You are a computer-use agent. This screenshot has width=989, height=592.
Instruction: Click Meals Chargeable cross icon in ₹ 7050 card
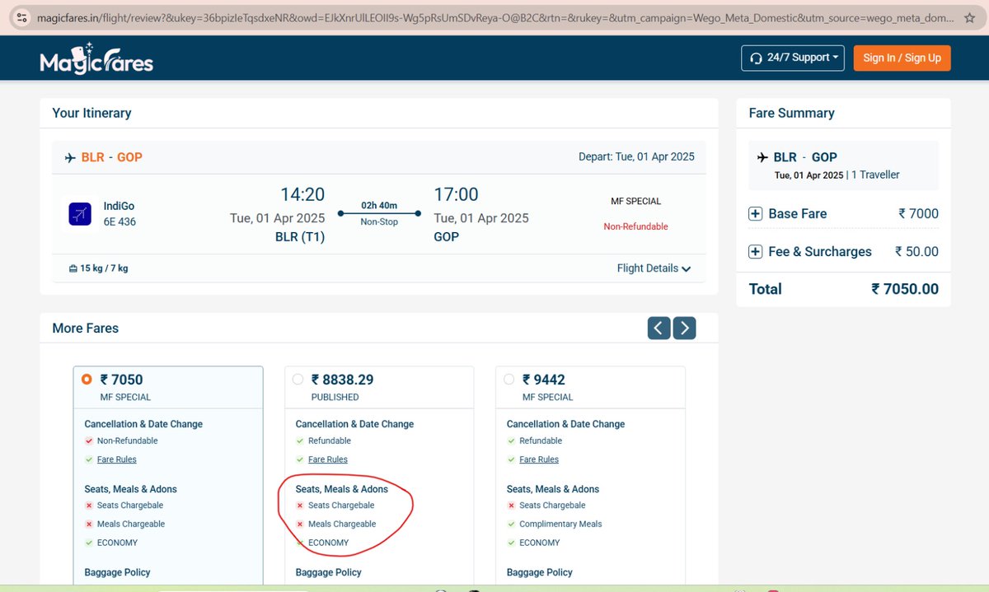click(x=89, y=524)
